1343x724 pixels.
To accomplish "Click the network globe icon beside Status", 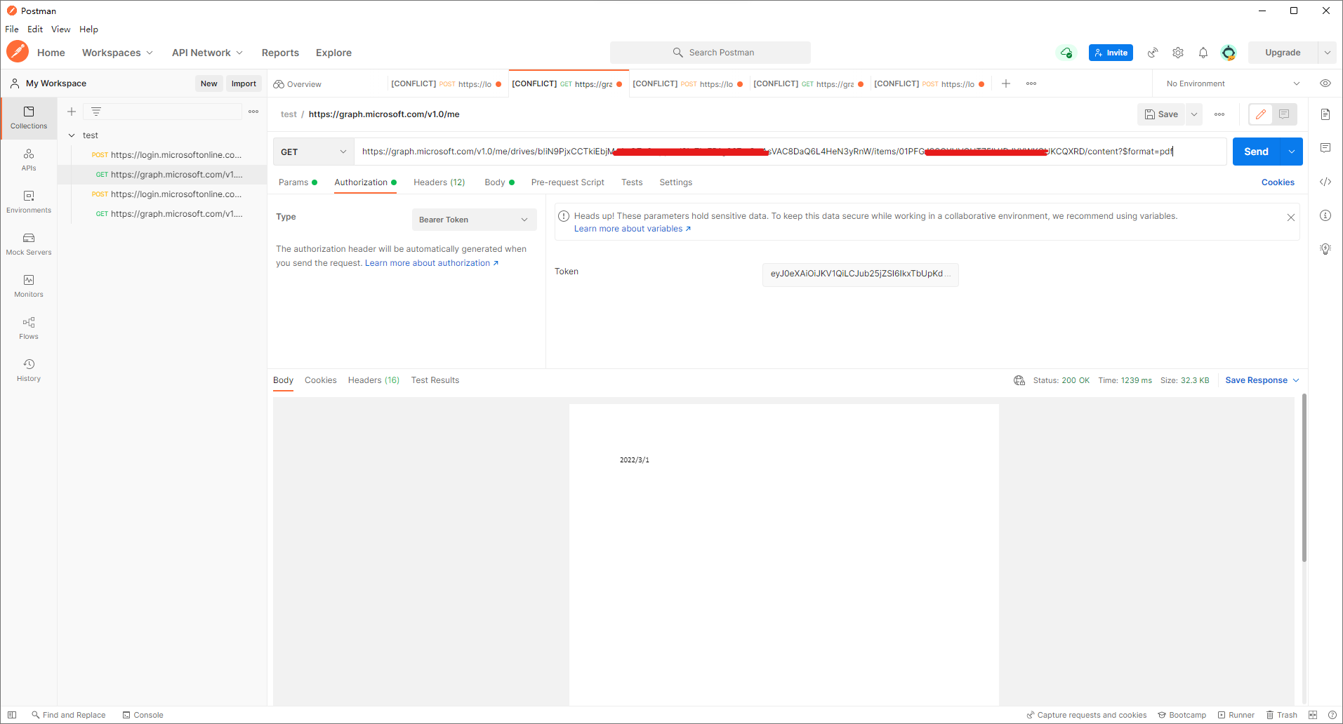I will [x=1019, y=380].
